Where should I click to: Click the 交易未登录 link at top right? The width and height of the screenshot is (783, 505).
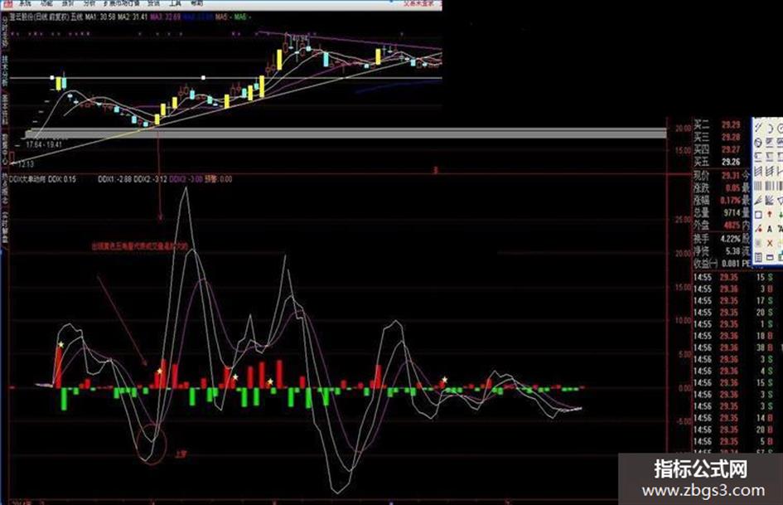[418, 3]
